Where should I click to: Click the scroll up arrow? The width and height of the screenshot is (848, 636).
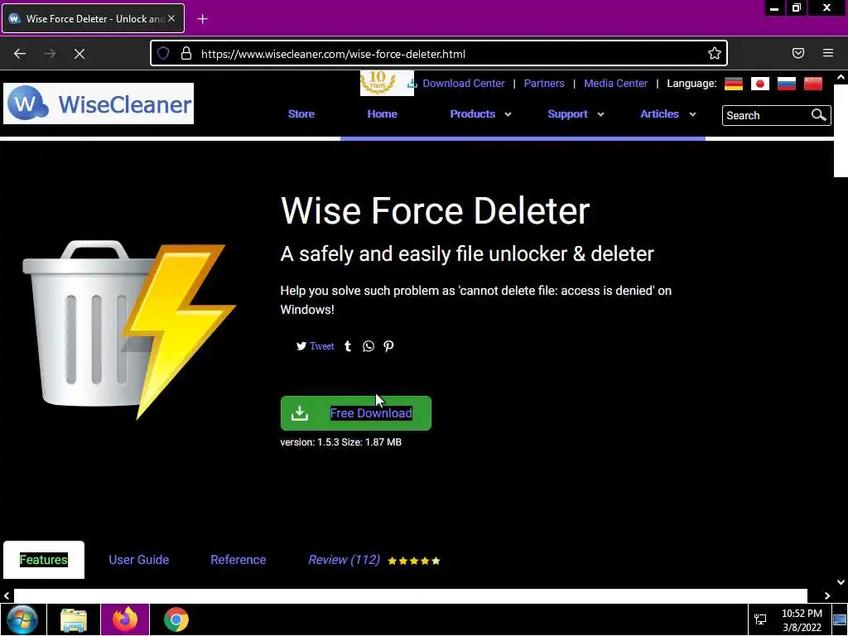pos(841,77)
